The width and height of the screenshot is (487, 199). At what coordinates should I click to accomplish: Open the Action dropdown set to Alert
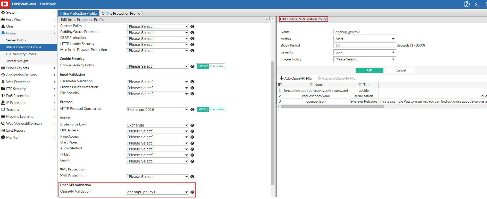(x=365, y=39)
